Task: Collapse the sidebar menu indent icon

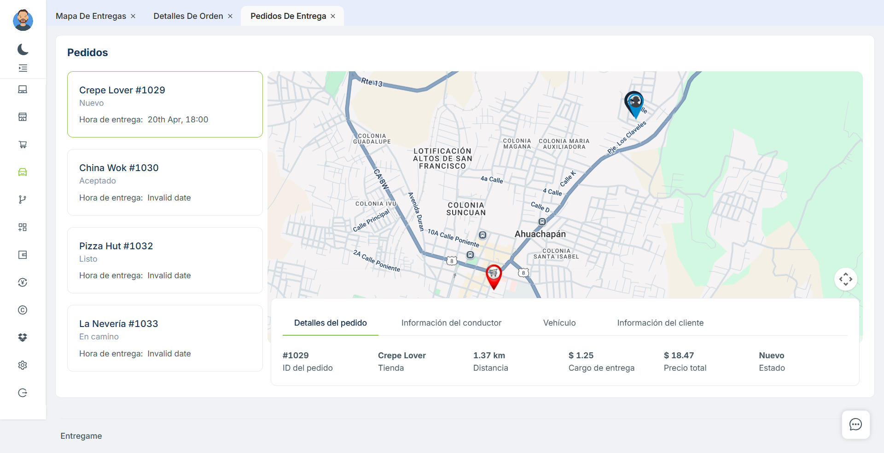Action: (x=23, y=68)
